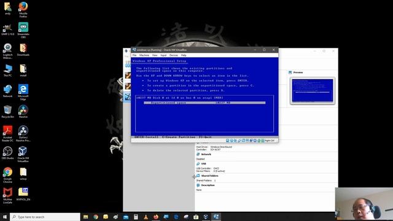This screenshot has width=393, height=221.
Task: Click the taskbar search box
Action: point(45,217)
